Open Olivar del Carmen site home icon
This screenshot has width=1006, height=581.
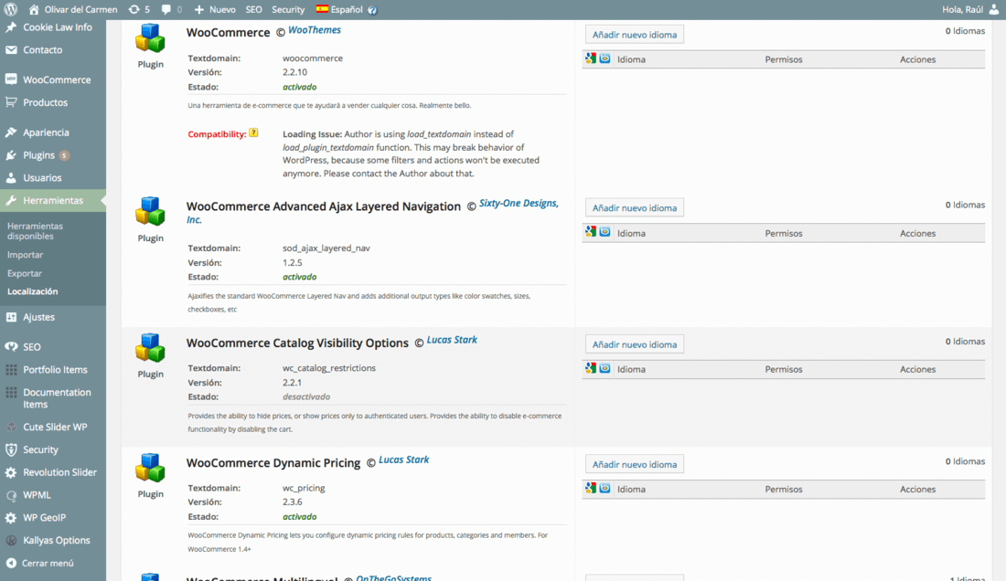[x=34, y=10]
